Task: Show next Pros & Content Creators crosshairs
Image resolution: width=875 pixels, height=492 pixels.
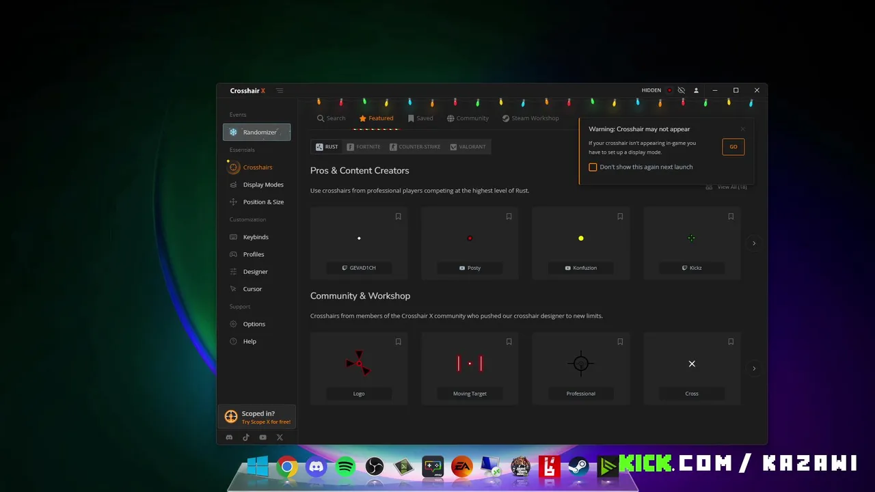Action: (754, 243)
